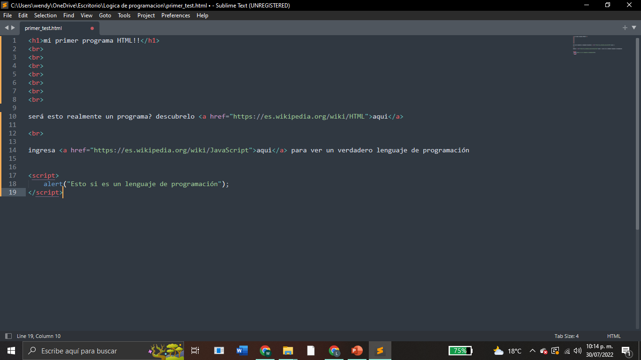Open the File menu
Viewport: 641px width, 360px height.
(x=8, y=15)
